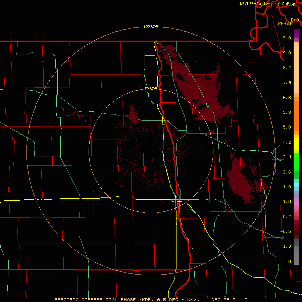This screenshot has height=302, width=302.
Task: Click the KMVX radar site identifier
Action: 193,300
